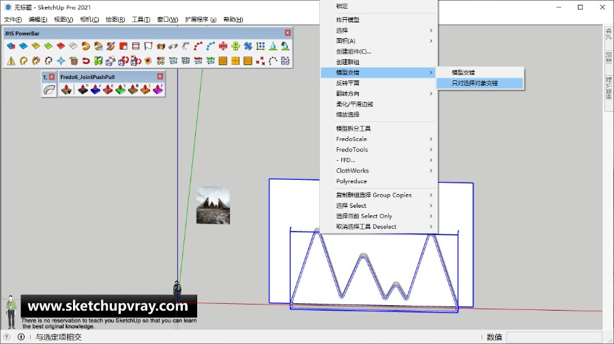This screenshot has height=344, width=614.
Task: Open the 扩展程序(x) menu
Action: click(201, 20)
